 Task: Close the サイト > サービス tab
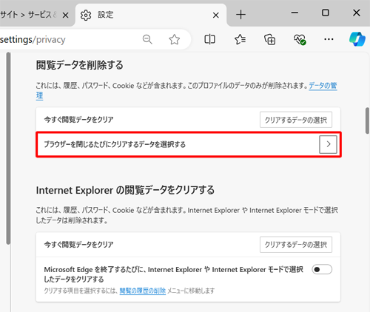click(65, 16)
